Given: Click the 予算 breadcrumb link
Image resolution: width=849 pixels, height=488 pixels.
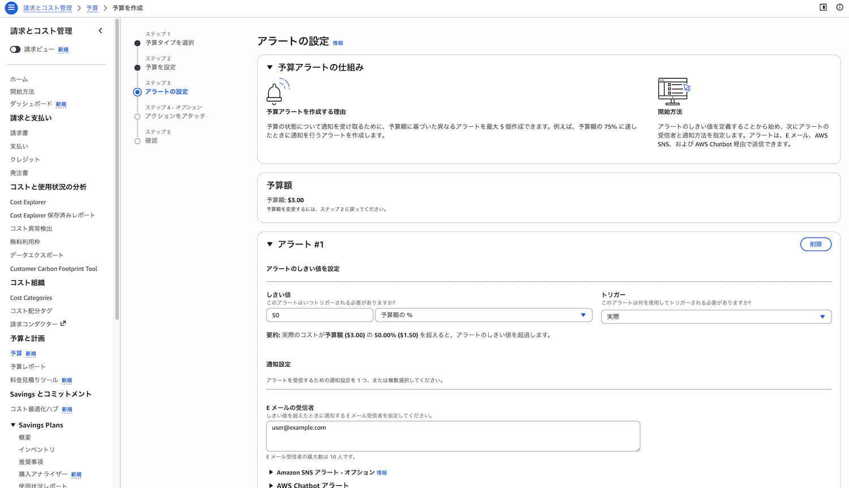Looking at the screenshot, I should click(92, 8).
